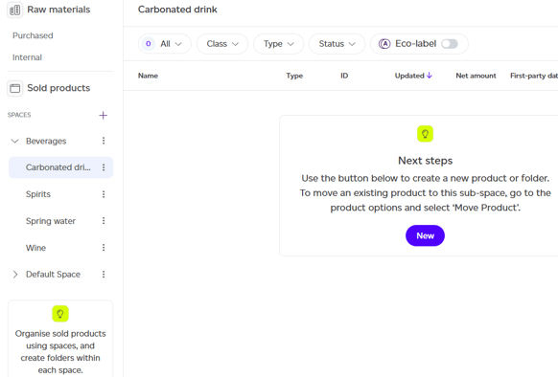558x377 pixels.
Task: Click the Eco-label badge icon
Action: pos(384,44)
